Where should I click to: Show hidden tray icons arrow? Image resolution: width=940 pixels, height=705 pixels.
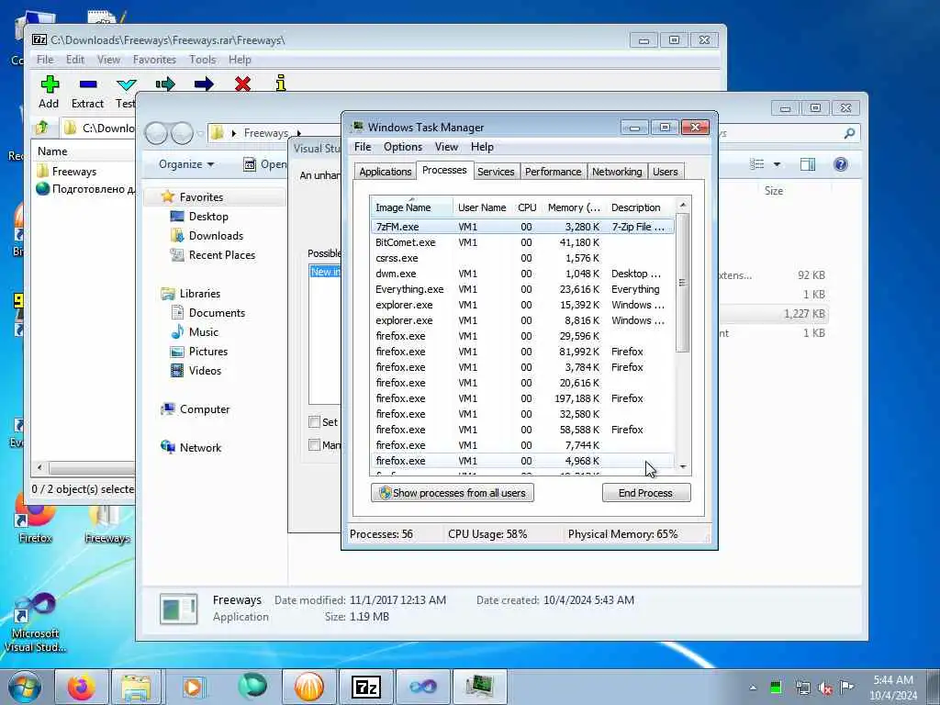click(x=753, y=688)
